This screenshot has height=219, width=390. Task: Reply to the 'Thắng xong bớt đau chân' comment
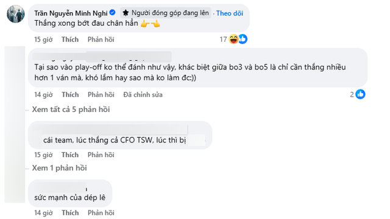click(101, 40)
